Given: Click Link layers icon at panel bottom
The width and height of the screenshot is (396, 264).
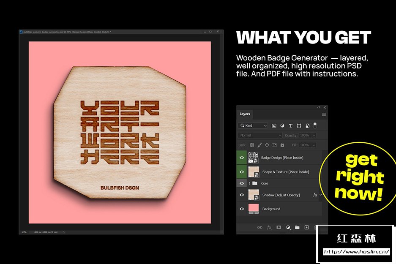Looking at the screenshot, I should point(259,228).
